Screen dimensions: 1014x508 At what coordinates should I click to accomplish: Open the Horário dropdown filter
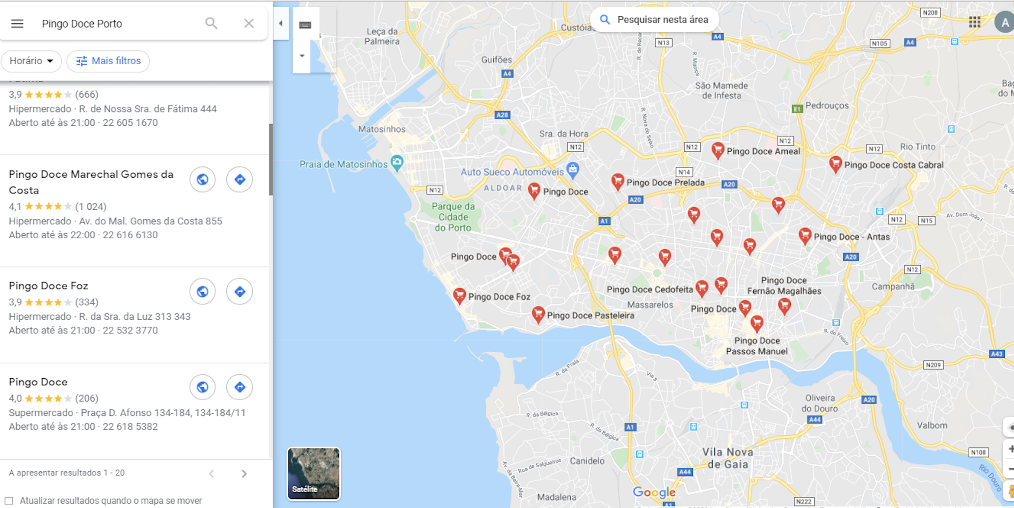pyautogui.click(x=31, y=61)
